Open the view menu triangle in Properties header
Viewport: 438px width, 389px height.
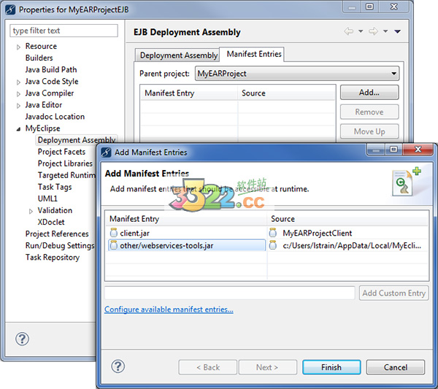(398, 31)
